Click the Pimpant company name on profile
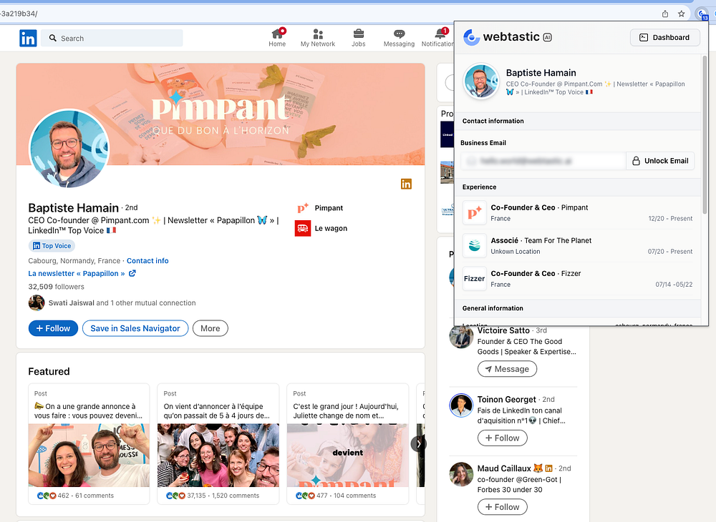This screenshot has height=522, width=716. (329, 208)
